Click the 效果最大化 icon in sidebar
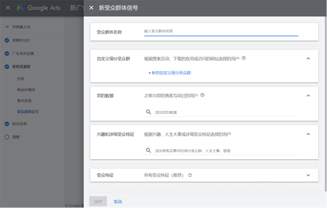327x208 pixels. 7,27
